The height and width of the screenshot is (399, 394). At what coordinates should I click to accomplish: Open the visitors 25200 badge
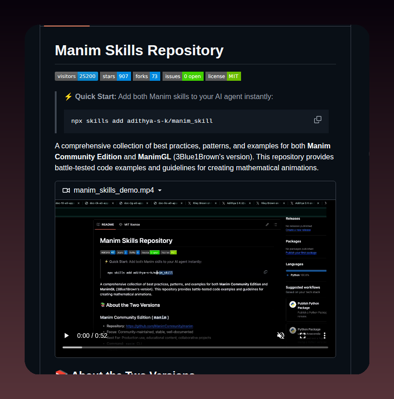(76, 76)
